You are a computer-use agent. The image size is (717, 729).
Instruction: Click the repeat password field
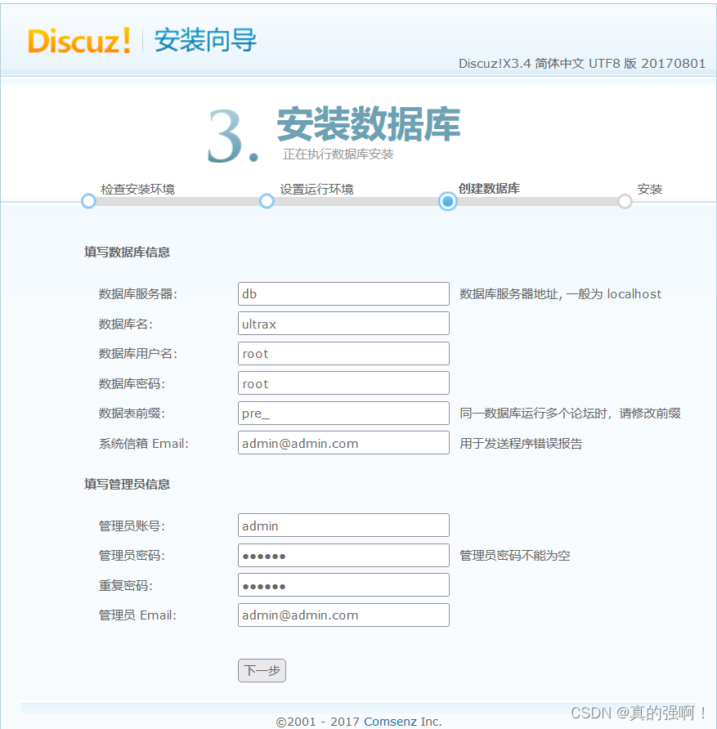343,584
